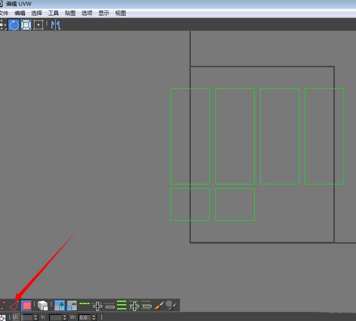Click the V coordinate input field

coord(56,317)
